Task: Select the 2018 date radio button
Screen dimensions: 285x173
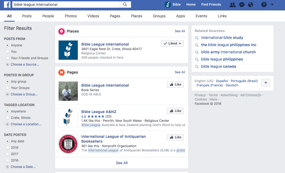Action: click(x=7, y=147)
